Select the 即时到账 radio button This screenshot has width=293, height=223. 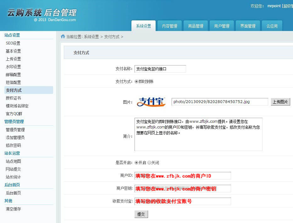[136, 81]
